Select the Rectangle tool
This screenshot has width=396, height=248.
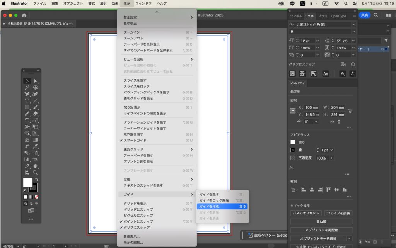coord(27,107)
